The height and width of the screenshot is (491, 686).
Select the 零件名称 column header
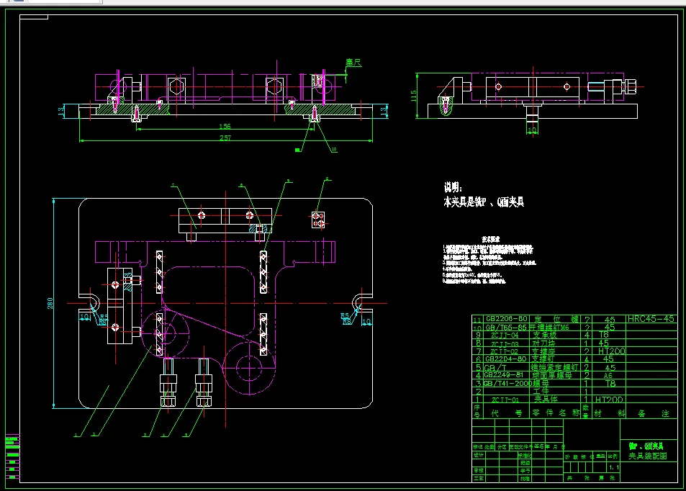click(556, 413)
